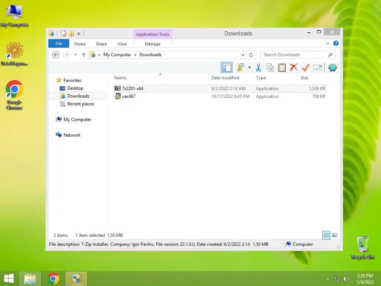
Task: Open the DataWagon desktop shortcut
Action: click(x=15, y=54)
